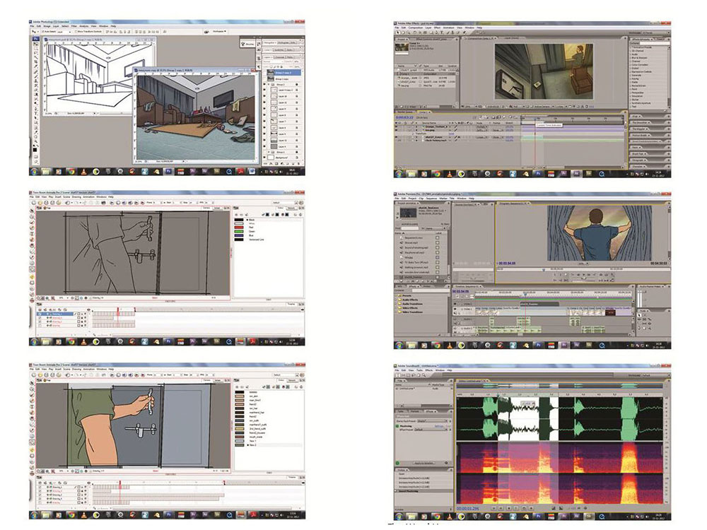Image resolution: width=707 pixels, height=530 pixels.
Task: Select the Type tool in Photoshop toolbar
Action: [36, 113]
